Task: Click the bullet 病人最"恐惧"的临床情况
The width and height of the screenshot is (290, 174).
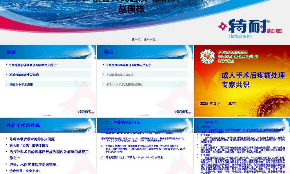Action: coord(29,145)
